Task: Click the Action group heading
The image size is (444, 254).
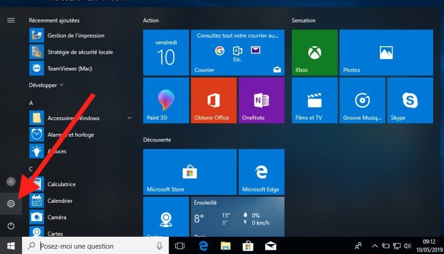Action: [151, 20]
